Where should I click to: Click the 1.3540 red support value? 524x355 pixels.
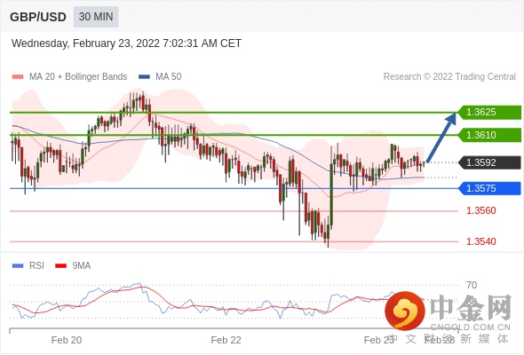pyautogui.click(x=480, y=241)
